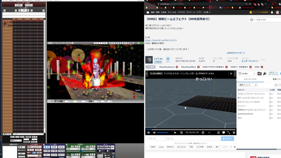
Task: Open the エンターテイメント genre link
Action: click(x=250, y=61)
